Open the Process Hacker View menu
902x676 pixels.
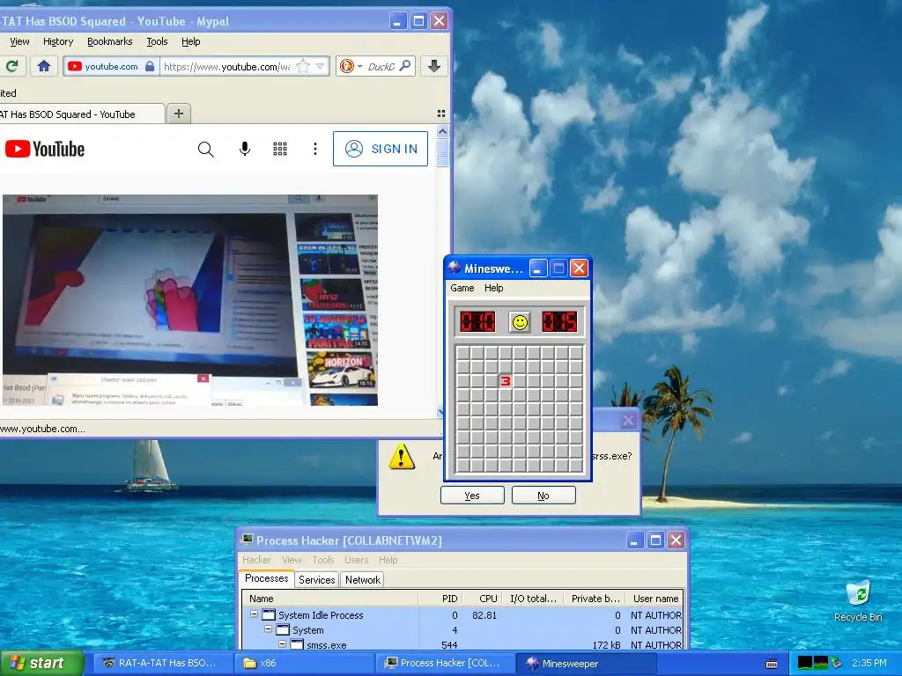(x=292, y=560)
